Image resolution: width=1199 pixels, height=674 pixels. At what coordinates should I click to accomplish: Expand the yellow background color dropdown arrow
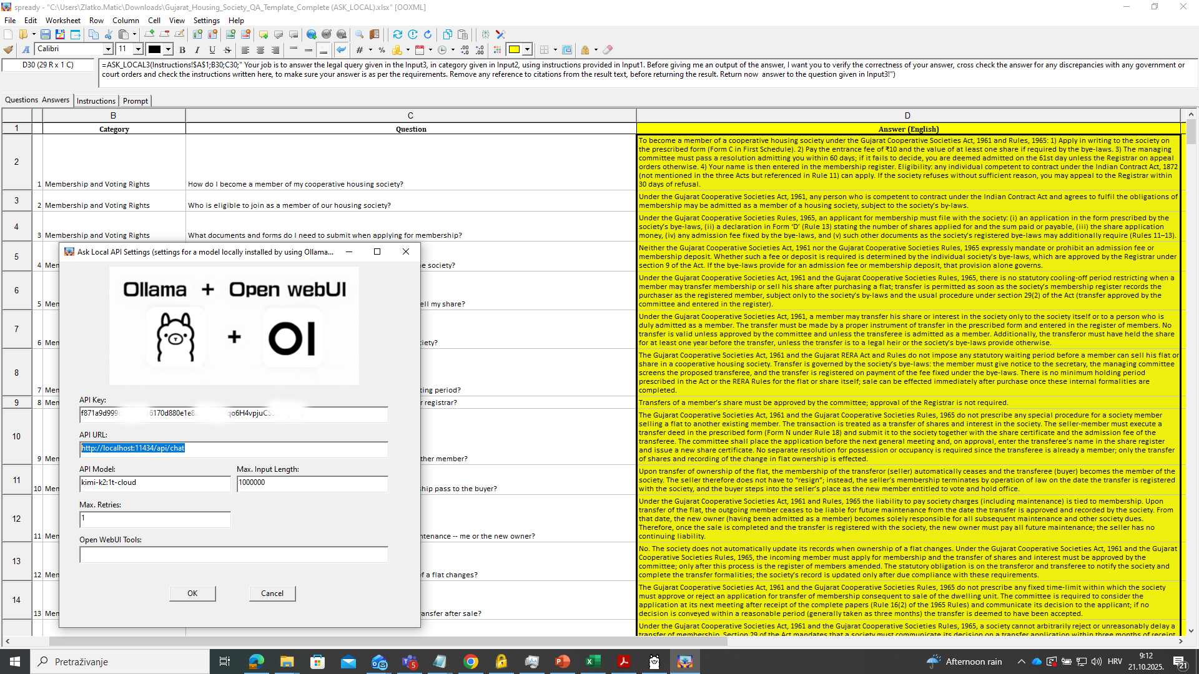click(x=528, y=49)
